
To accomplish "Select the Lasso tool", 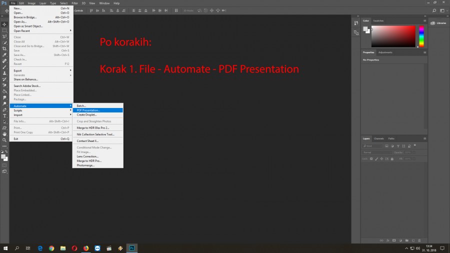I will click(x=4, y=36).
